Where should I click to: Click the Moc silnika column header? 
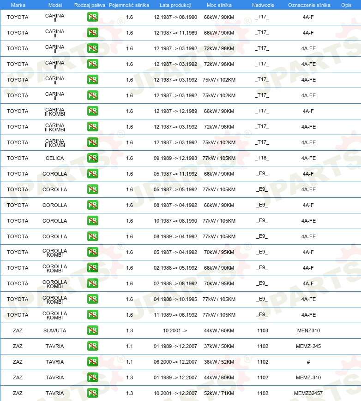coord(219,5)
